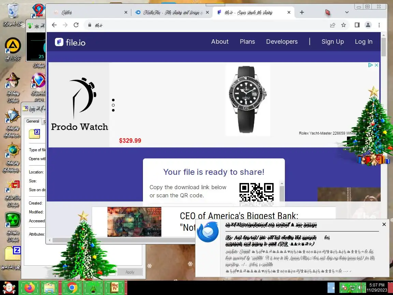Bookmark this tab with star icon
Image resolution: width=393 pixels, height=295 pixels.
pyautogui.click(x=344, y=25)
